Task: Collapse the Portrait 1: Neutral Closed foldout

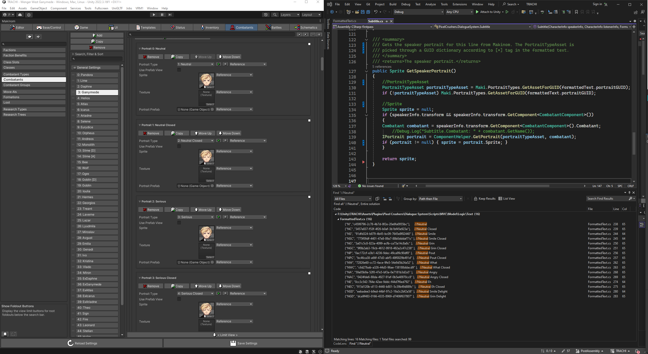Action: (x=140, y=125)
